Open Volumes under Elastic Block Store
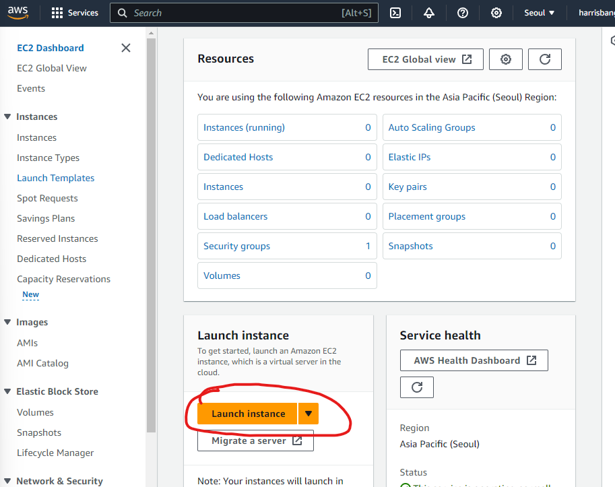 (35, 412)
